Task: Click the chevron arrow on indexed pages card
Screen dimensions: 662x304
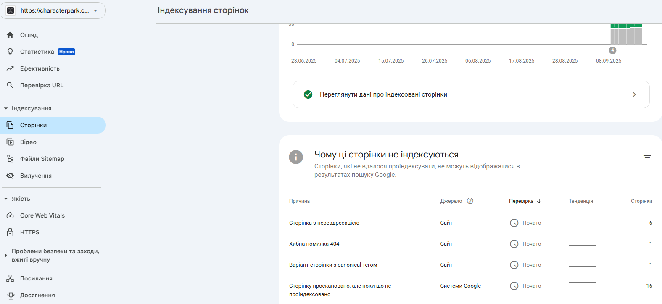Action: coord(634,94)
